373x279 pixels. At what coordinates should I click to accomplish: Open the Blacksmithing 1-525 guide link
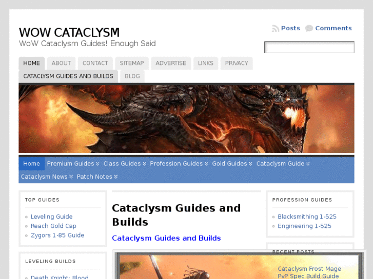tap(307, 217)
